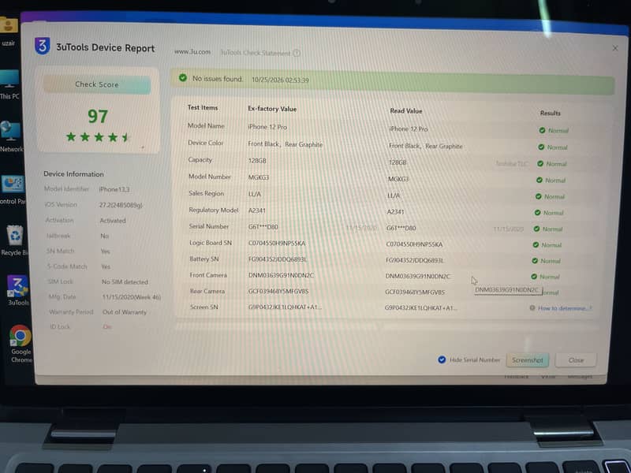Click the Warranty Period value "Out of Warranty"
The image size is (631, 473).
[x=125, y=312]
